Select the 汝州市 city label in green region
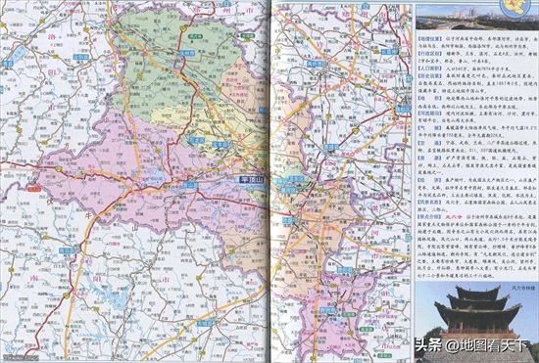This screenshot has height=363, width=539. click(187, 53)
